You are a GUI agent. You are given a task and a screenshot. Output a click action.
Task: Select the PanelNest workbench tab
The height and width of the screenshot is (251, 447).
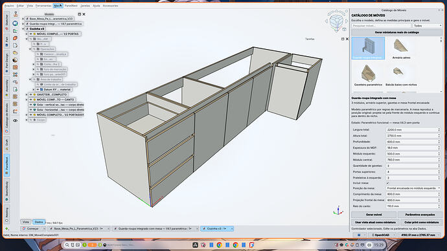coord(7,166)
